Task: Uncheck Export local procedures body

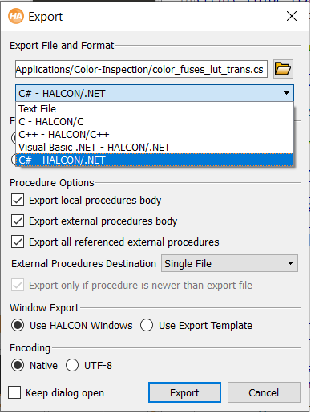Action: click(18, 200)
